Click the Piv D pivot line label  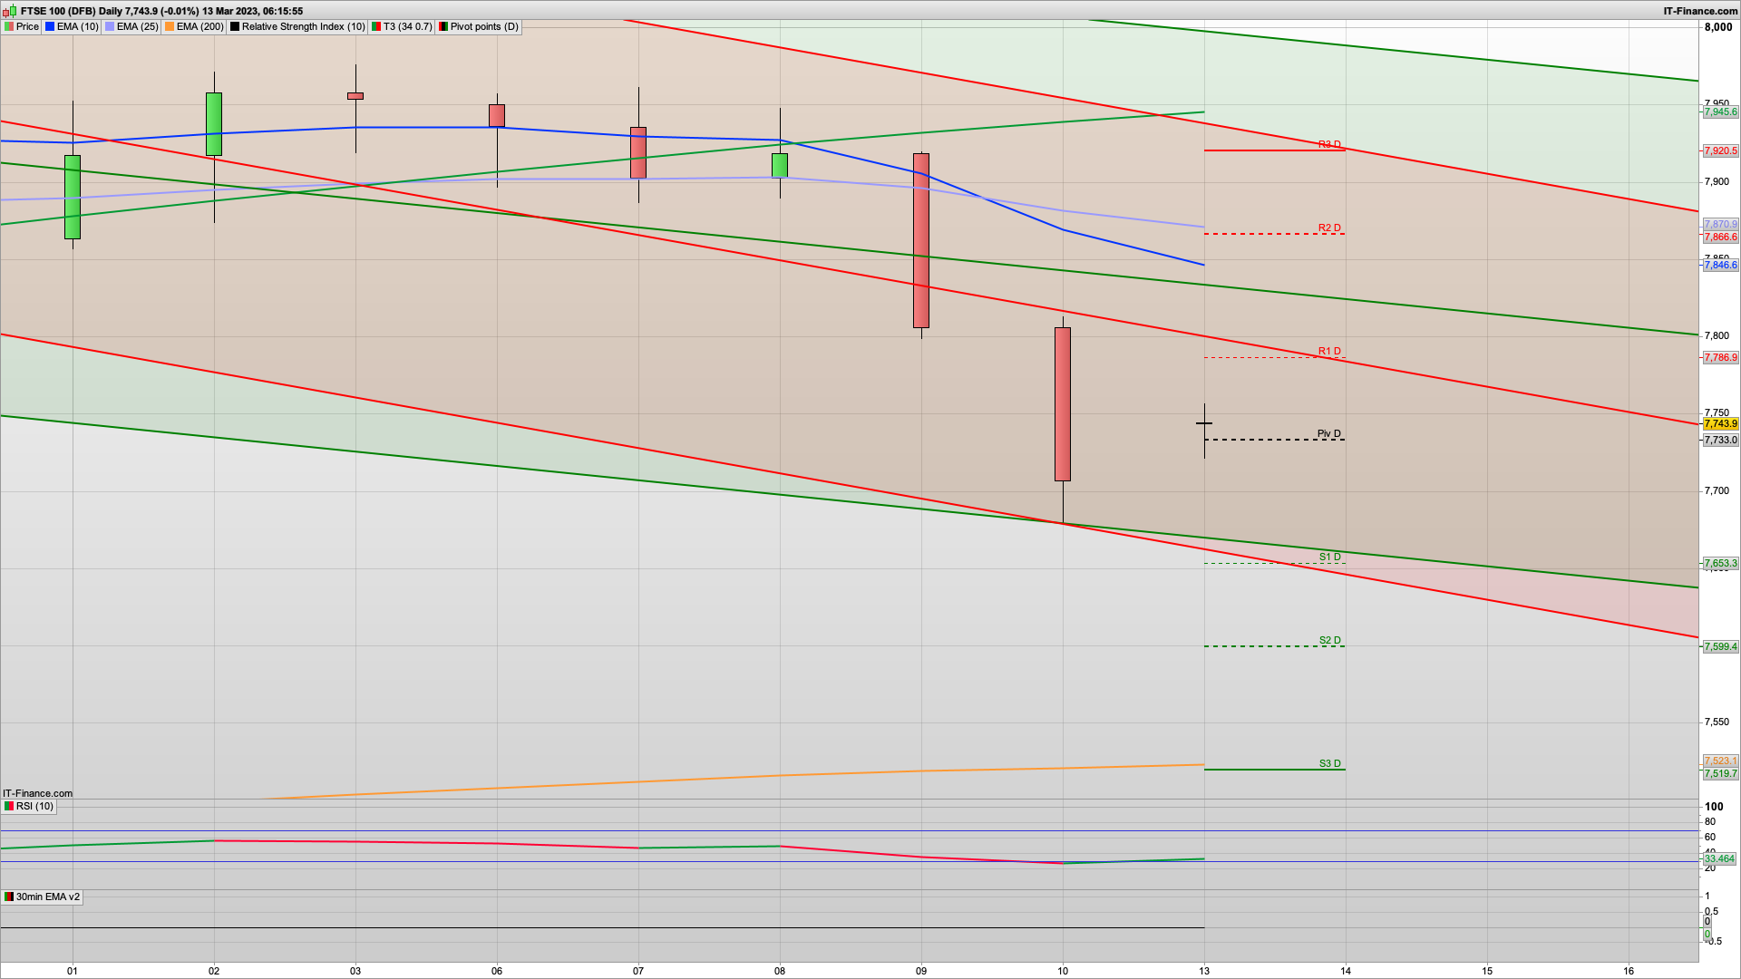point(1328,433)
